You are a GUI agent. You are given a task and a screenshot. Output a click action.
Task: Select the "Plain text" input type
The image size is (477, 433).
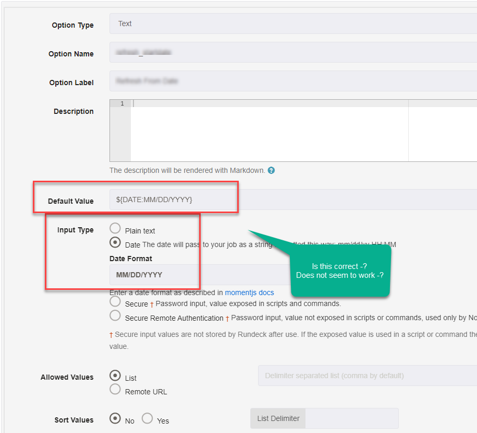[x=115, y=228]
